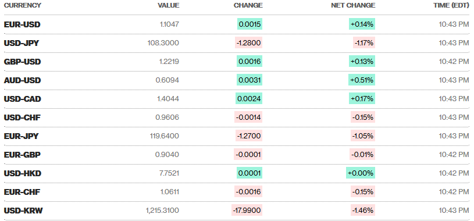Click the EUR-GBP time 10:42 PM
Screen dimensions: 474x221
[x=454, y=155]
